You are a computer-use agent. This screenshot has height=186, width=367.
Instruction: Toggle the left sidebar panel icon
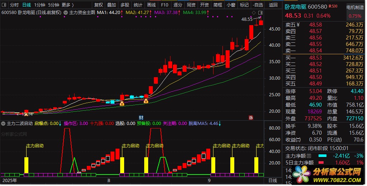point(4,5)
